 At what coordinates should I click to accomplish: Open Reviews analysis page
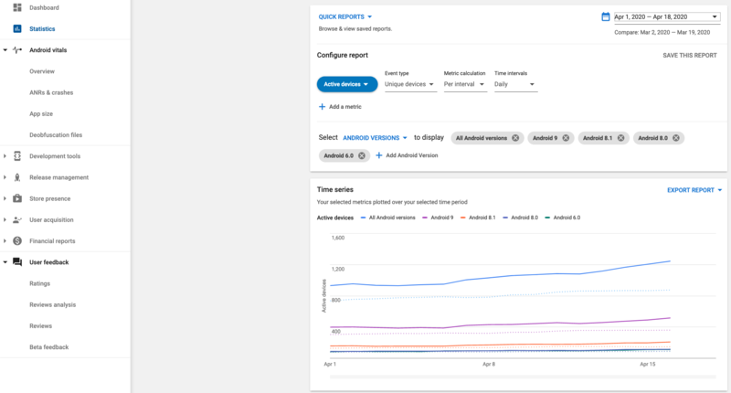(53, 304)
